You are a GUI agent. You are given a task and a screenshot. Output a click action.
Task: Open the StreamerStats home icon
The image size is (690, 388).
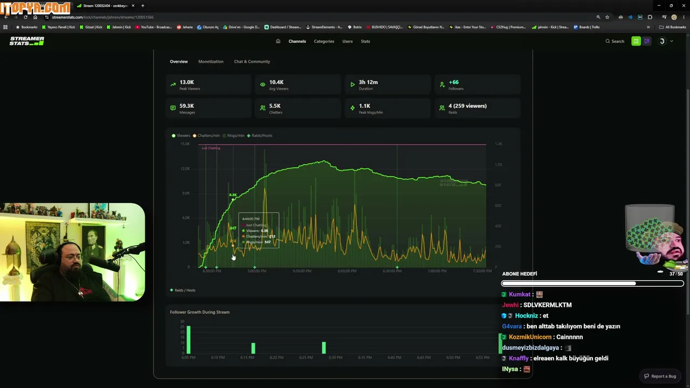[278, 41]
